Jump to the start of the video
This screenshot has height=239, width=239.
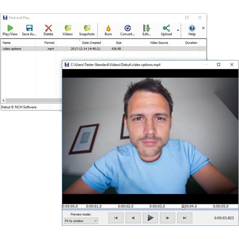[116, 218]
